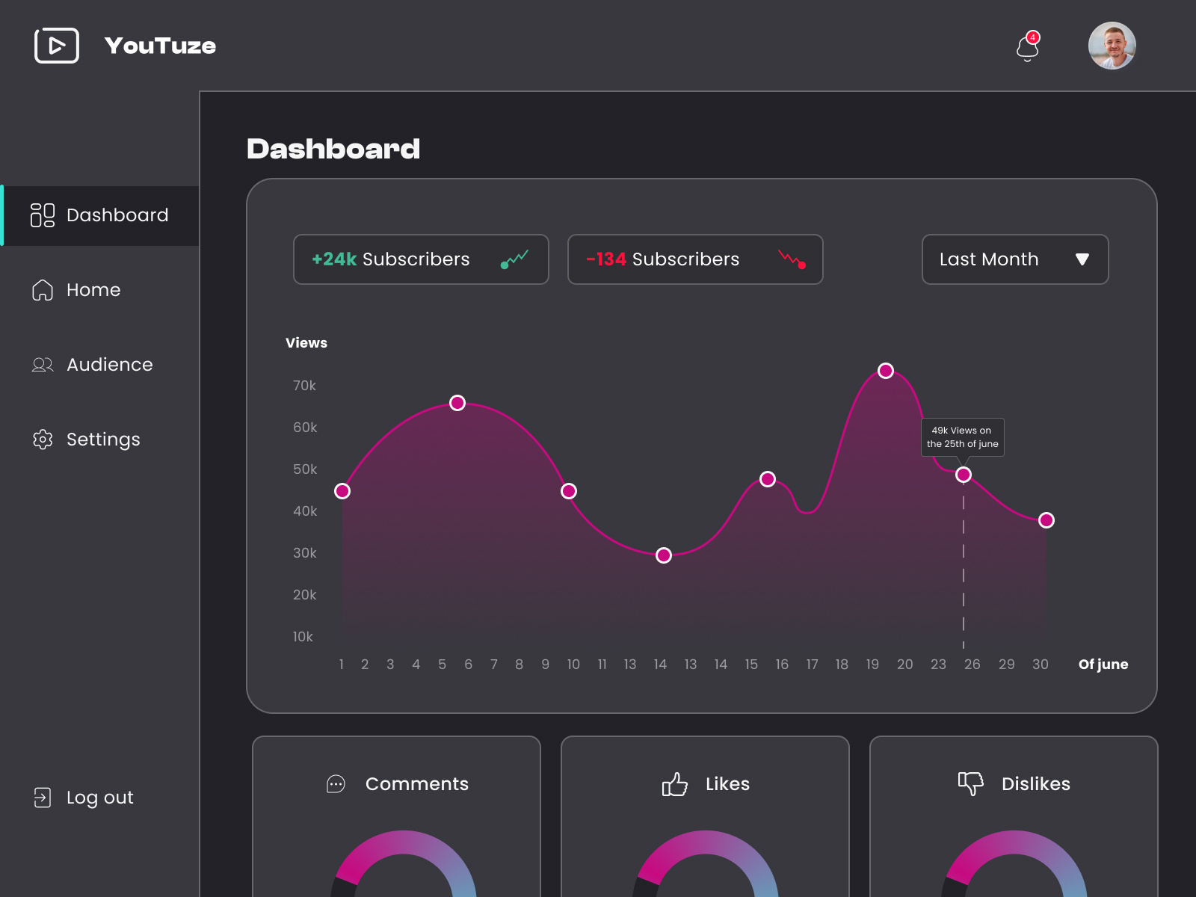
Task: Click the Log out arrow icon
Action: click(43, 798)
